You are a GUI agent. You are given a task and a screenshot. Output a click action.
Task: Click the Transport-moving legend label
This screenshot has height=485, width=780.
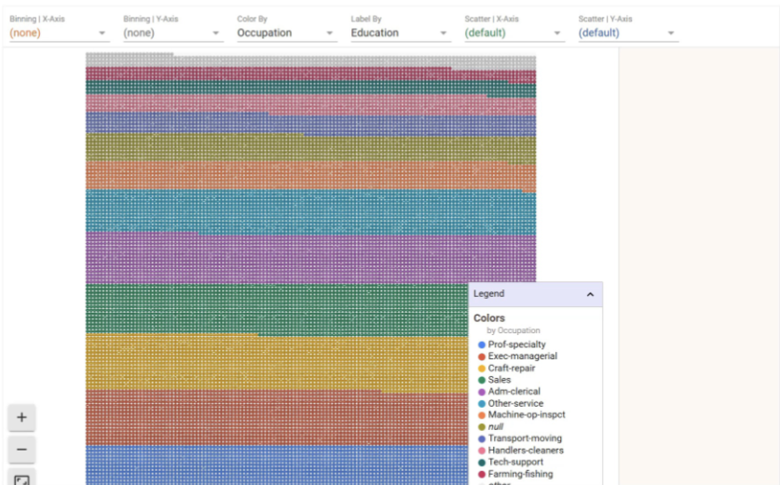click(x=525, y=438)
